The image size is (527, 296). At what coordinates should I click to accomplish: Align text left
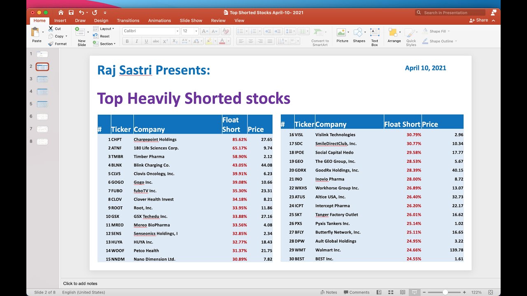241,41
